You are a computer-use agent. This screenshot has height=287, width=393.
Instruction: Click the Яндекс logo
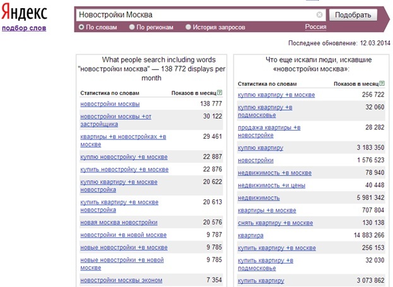coord(25,12)
